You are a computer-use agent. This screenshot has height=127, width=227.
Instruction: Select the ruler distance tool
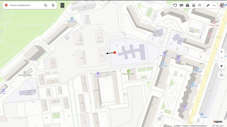(x=208, y=5)
